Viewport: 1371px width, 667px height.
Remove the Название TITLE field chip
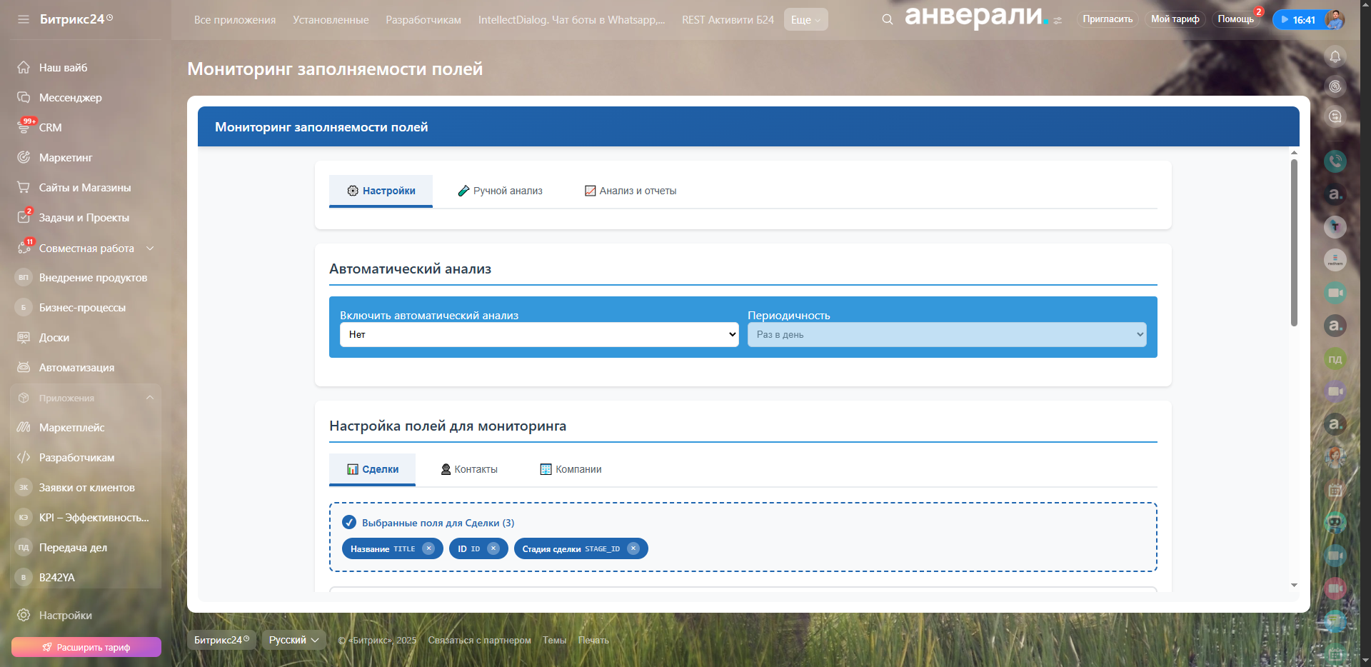pyautogui.click(x=428, y=548)
